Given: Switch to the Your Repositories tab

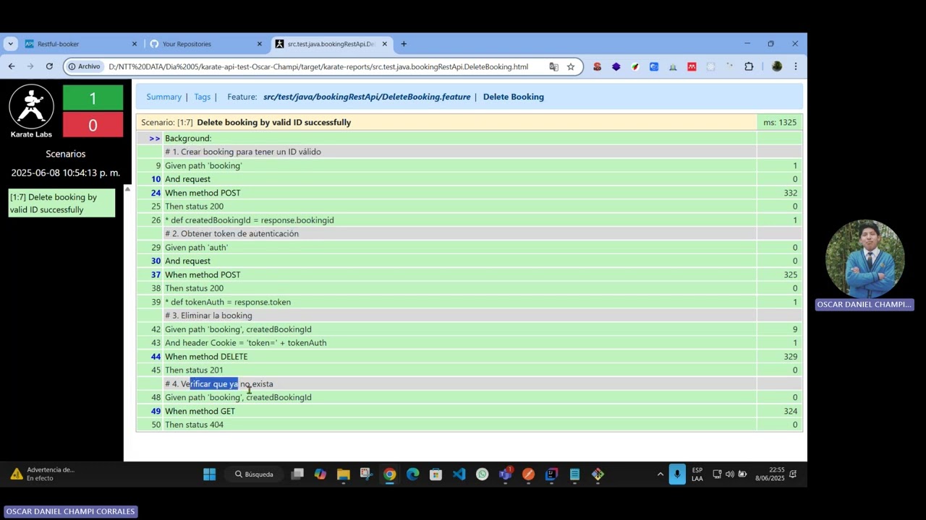Looking at the screenshot, I should pos(205,44).
